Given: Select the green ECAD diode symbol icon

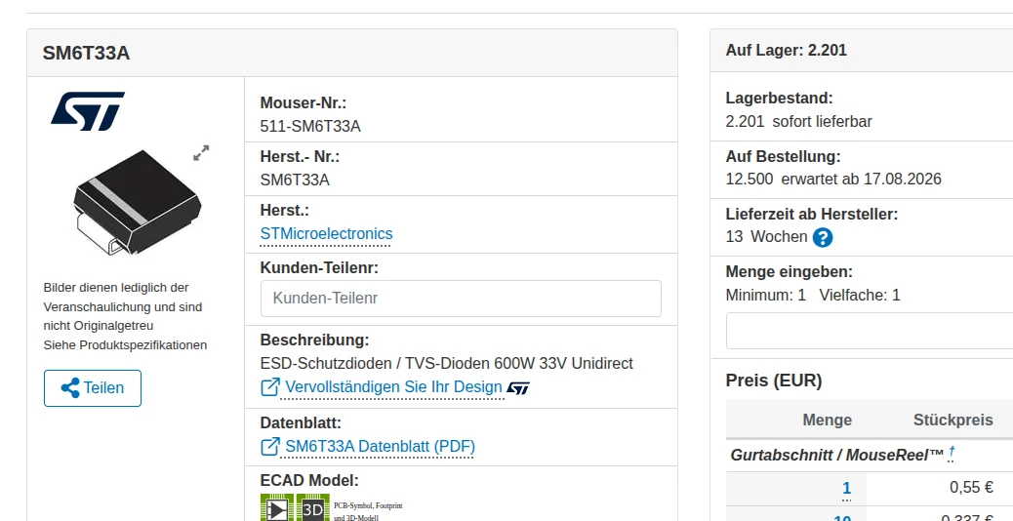Looking at the screenshot, I should click(x=277, y=507).
